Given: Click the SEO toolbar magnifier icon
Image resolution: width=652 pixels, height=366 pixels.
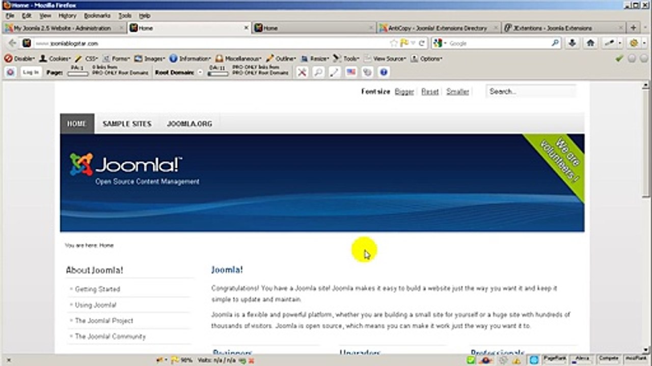Looking at the screenshot, I should point(318,72).
